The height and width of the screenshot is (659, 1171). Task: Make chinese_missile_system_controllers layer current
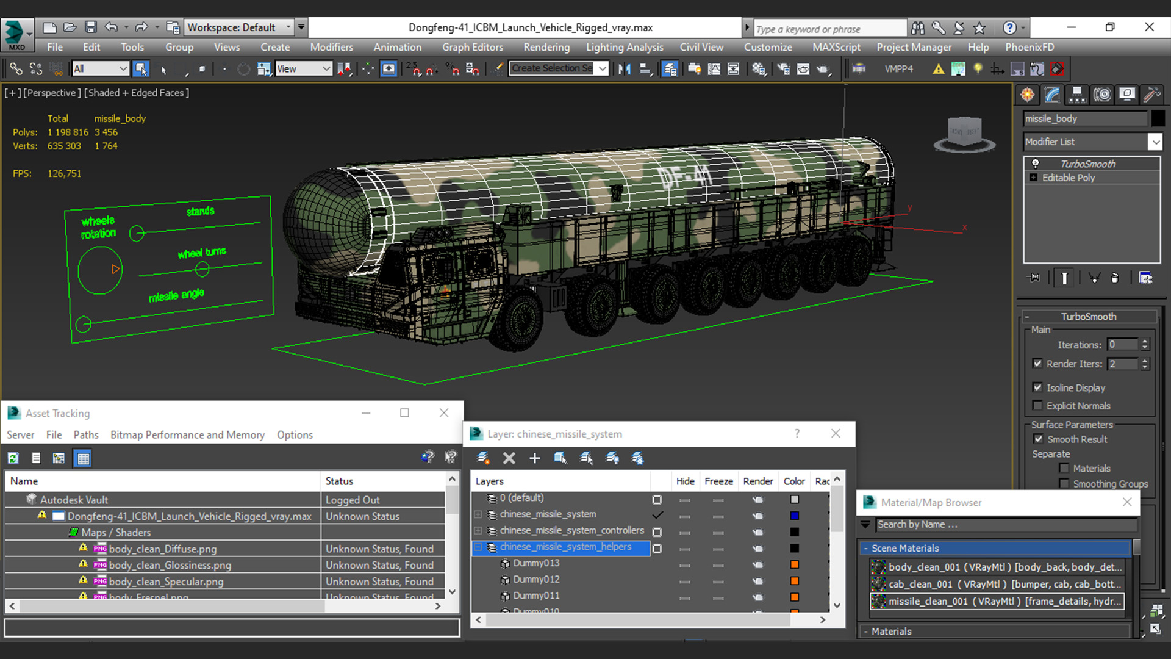pyautogui.click(x=657, y=532)
